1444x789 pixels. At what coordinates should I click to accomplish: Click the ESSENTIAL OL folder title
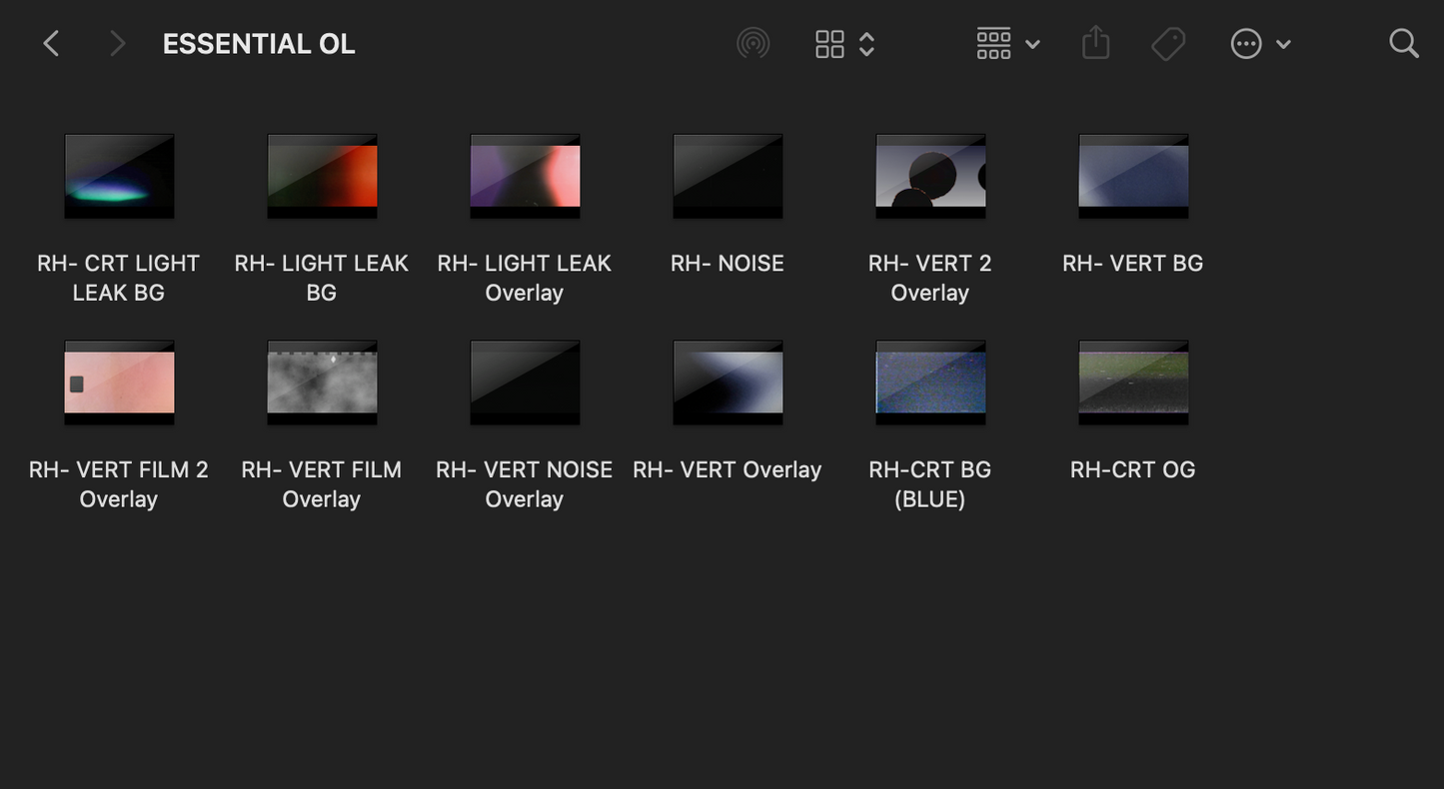coord(259,44)
